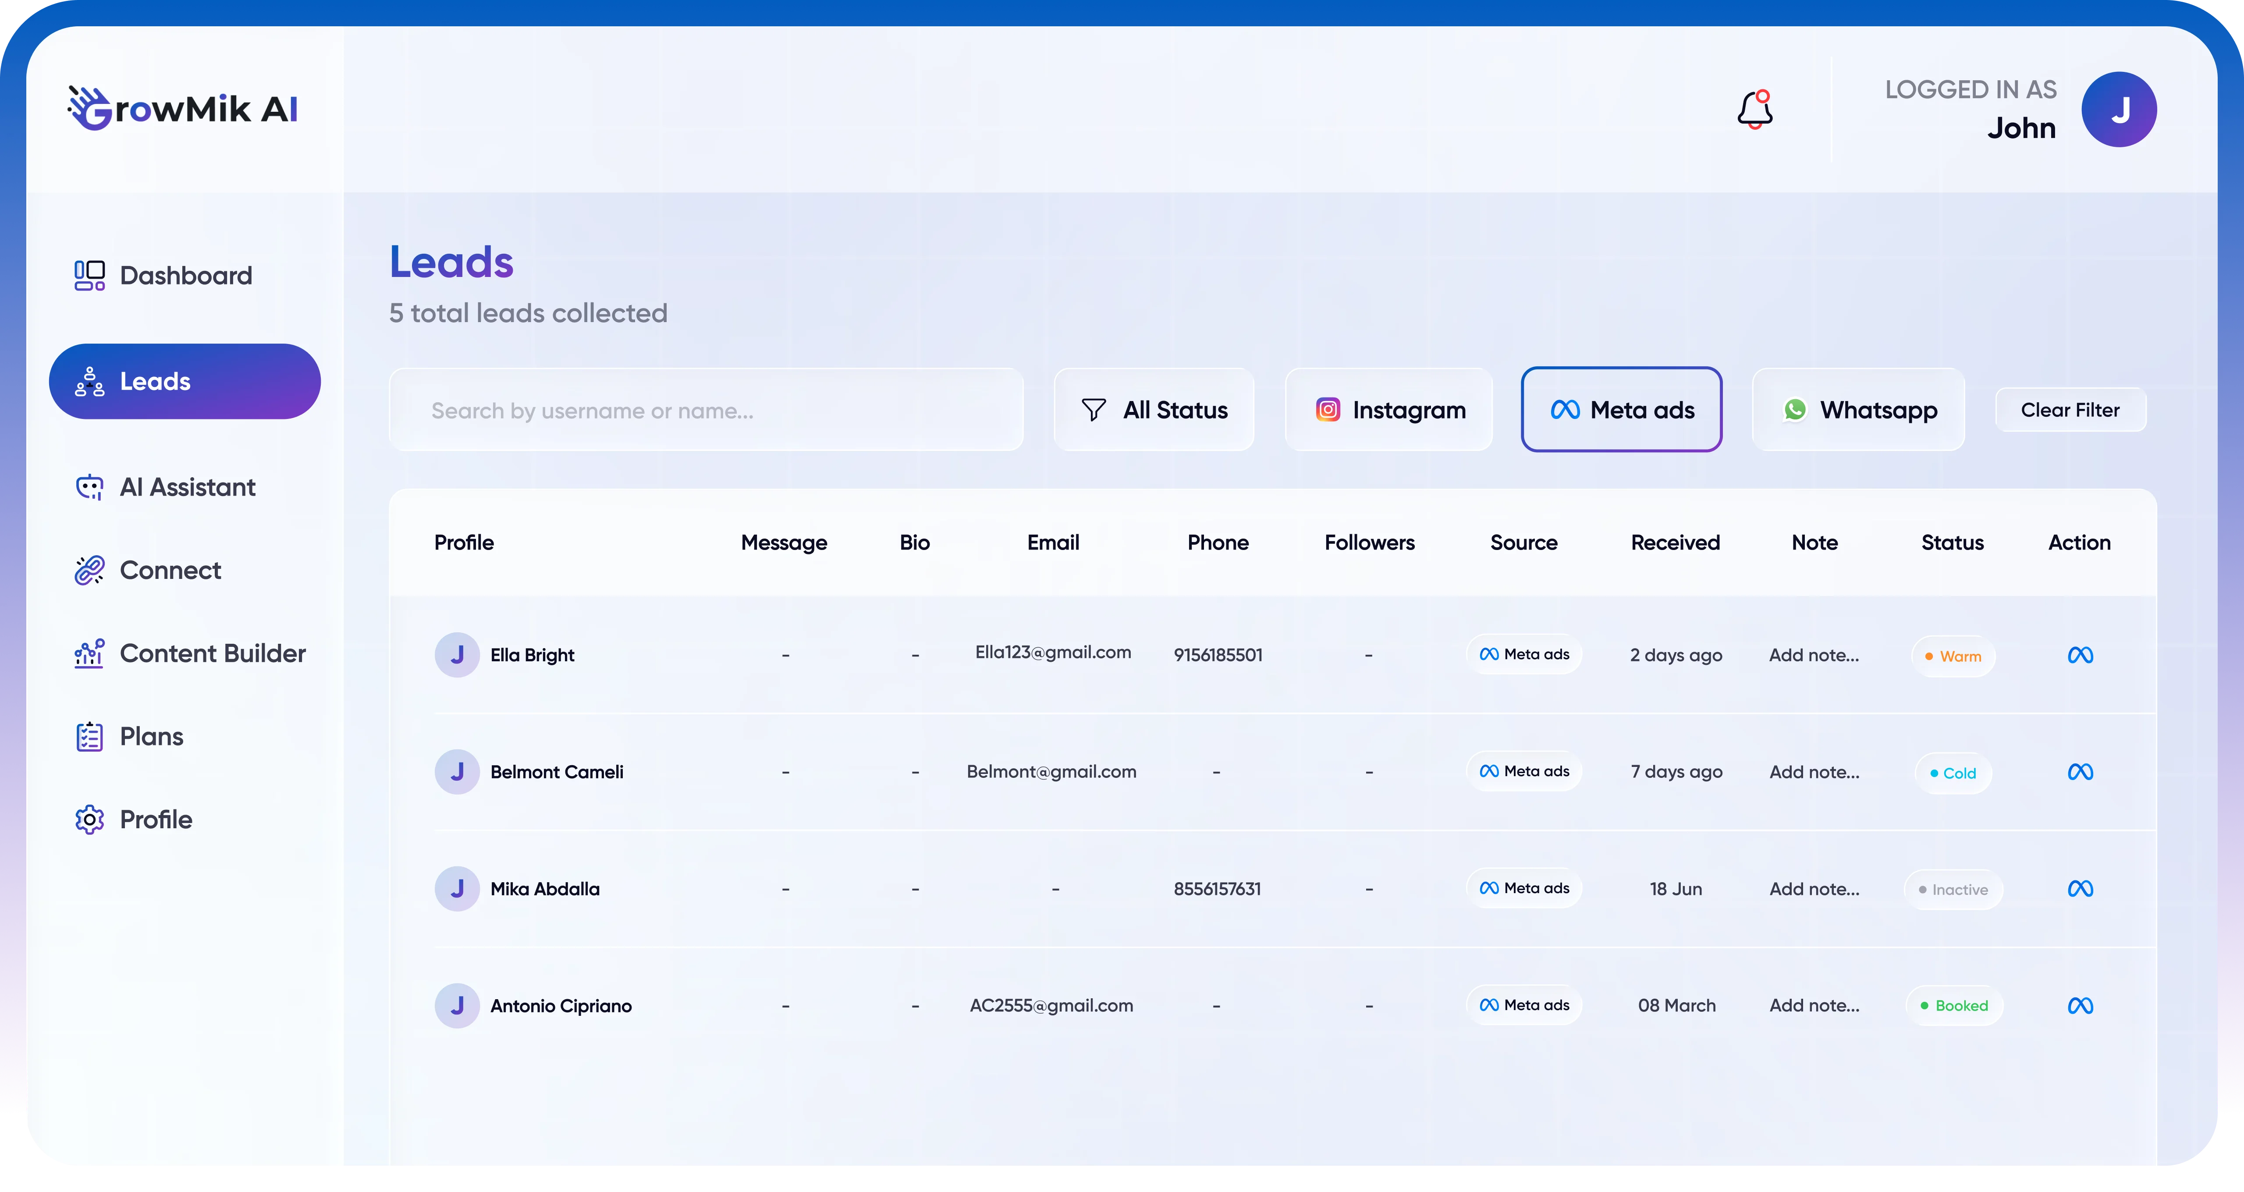Viewport: 2244px width, 1192px height.
Task: Click phone number 8556157631
Action: click(1217, 889)
